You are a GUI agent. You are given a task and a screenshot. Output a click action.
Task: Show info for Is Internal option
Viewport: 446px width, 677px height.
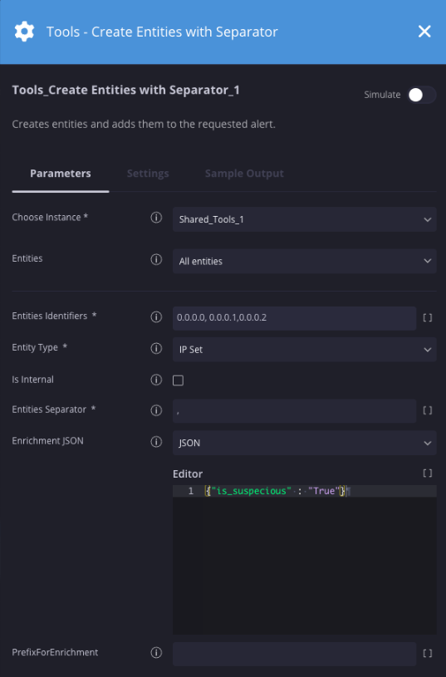pyautogui.click(x=156, y=380)
